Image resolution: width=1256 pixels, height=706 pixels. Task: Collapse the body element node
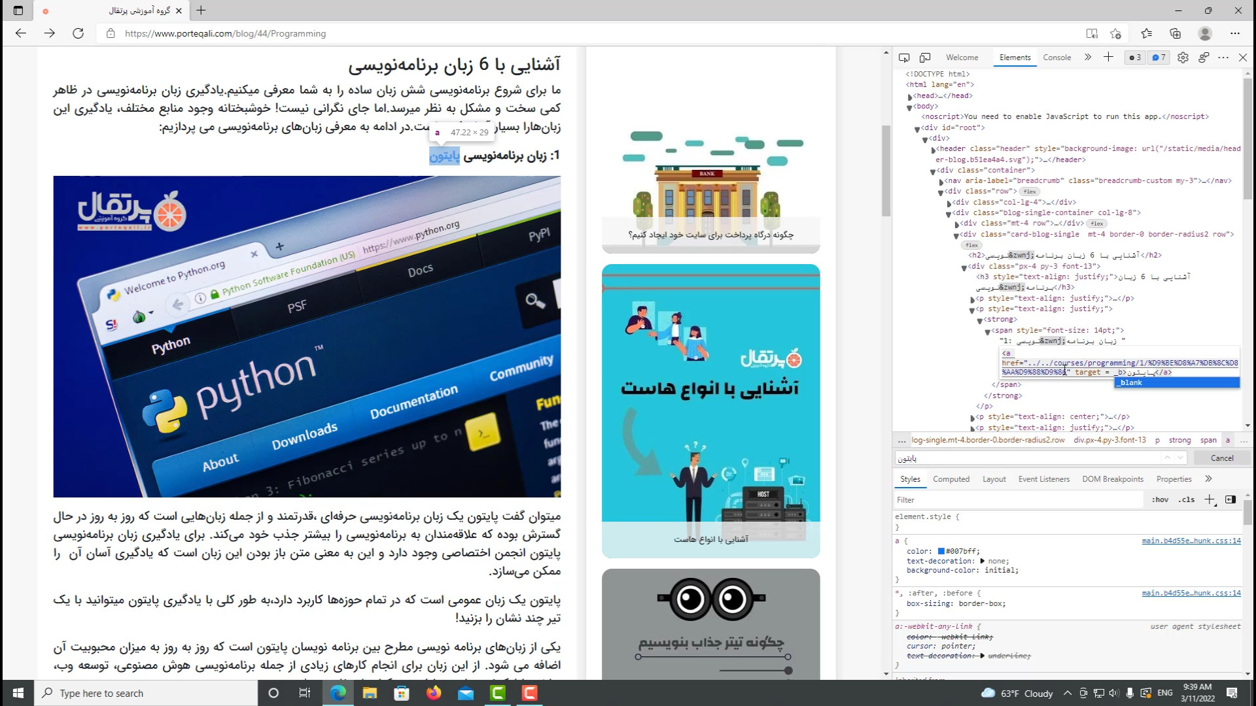[x=909, y=107]
